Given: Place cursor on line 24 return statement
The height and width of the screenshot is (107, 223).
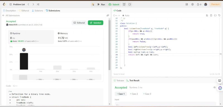Looking at the screenshot, I should coord(143,55).
